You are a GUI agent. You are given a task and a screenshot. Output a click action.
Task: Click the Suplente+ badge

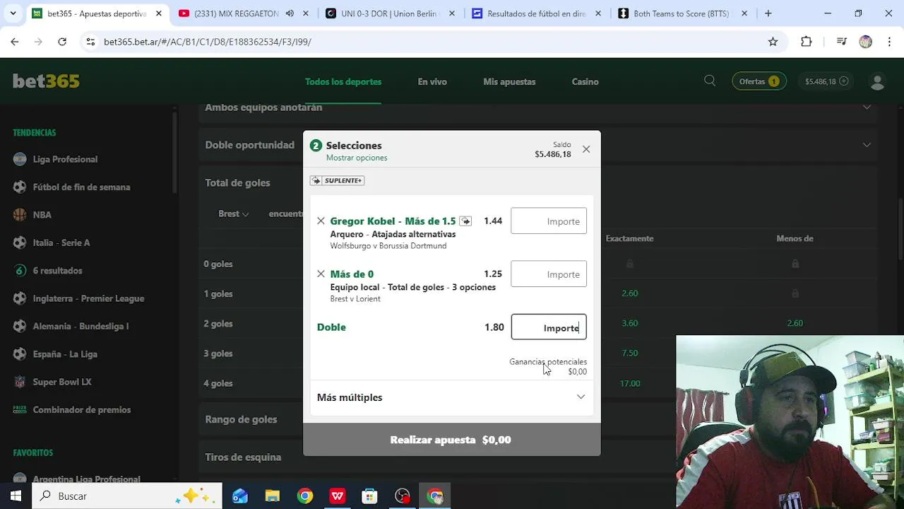[x=337, y=180]
